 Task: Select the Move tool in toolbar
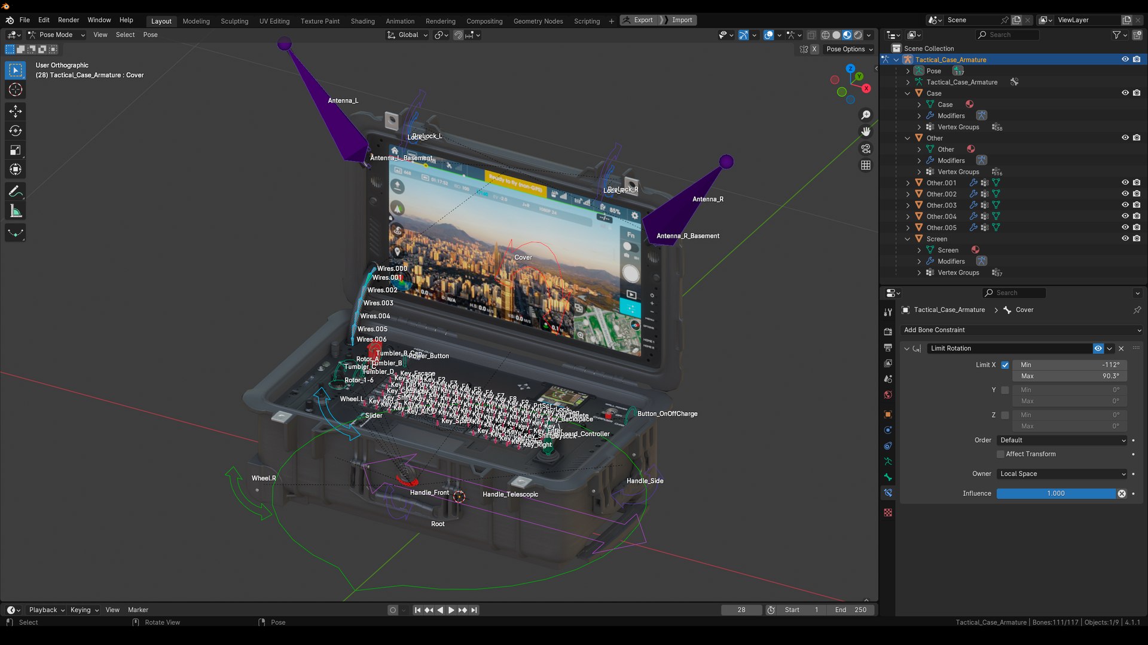click(x=16, y=111)
